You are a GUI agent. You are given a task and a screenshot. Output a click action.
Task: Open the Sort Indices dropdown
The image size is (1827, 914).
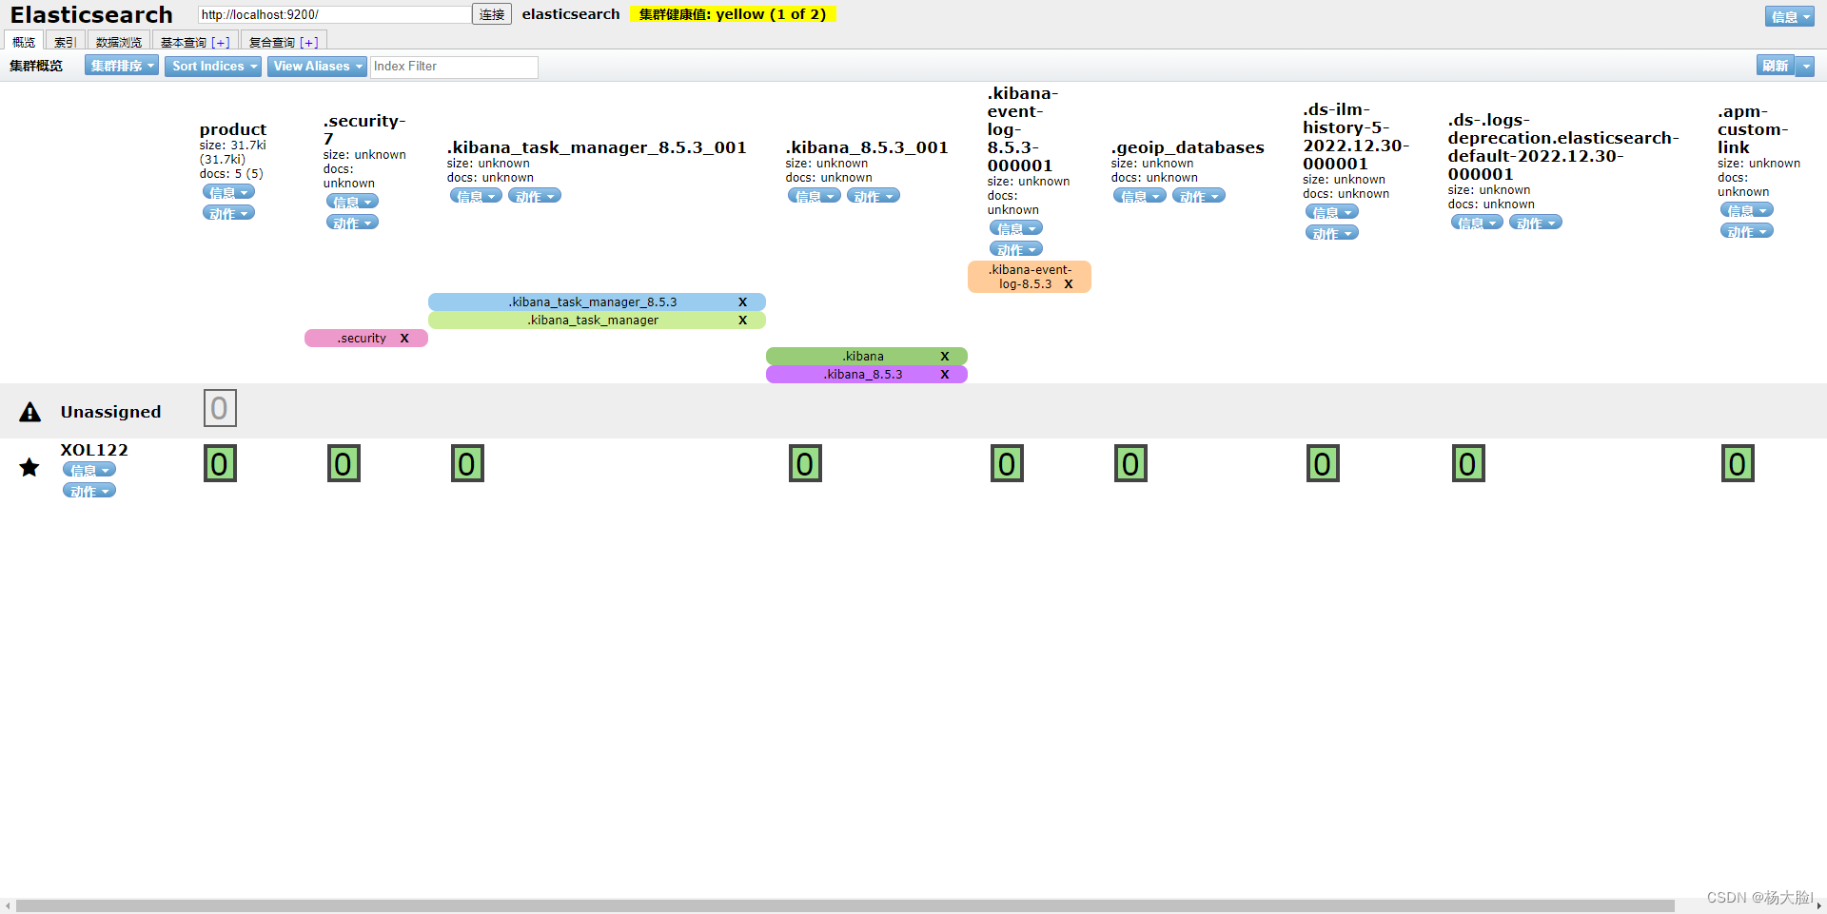(213, 66)
